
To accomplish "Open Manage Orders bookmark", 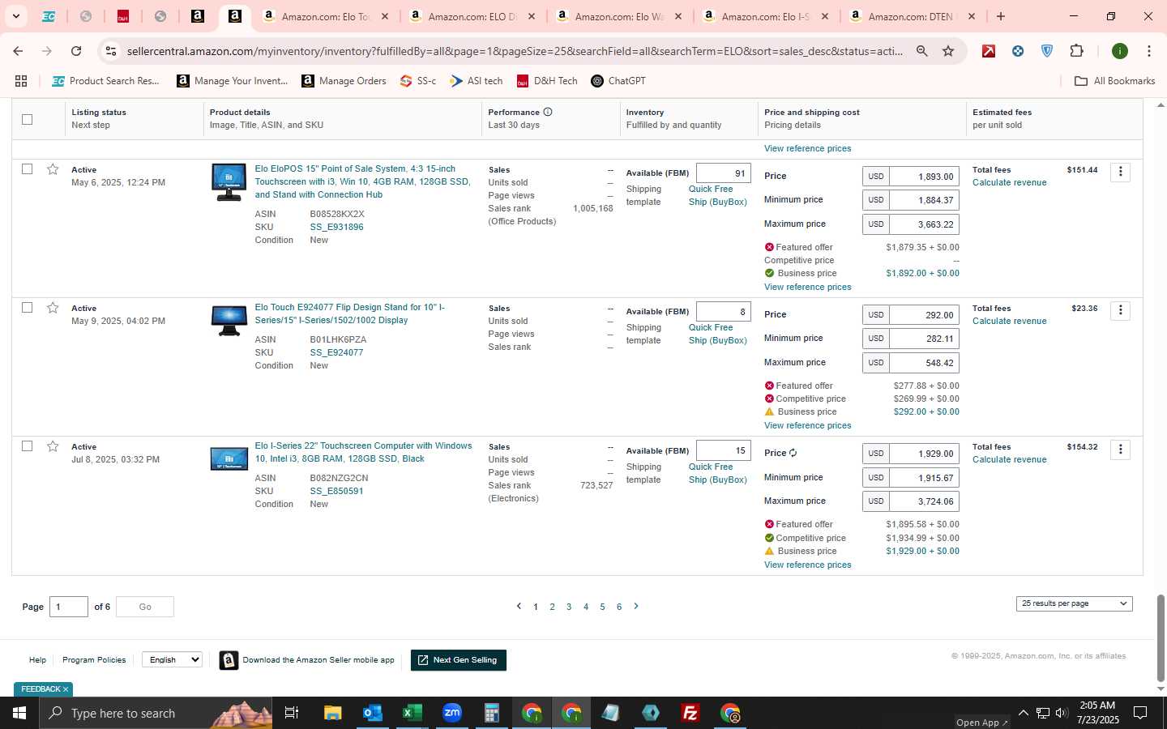I will 344,81.
